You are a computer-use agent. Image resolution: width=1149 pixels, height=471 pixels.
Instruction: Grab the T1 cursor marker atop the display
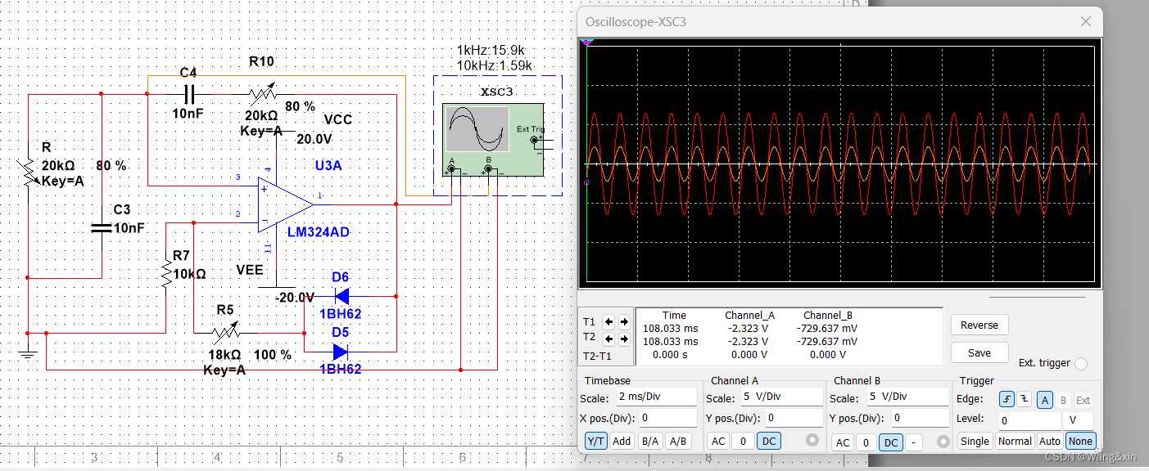coord(587,42)
